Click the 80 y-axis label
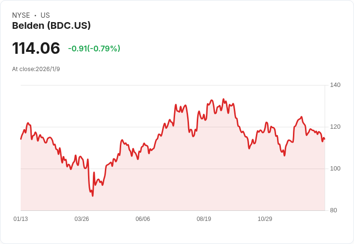This screenshot has width=354, height=244. 333,210
